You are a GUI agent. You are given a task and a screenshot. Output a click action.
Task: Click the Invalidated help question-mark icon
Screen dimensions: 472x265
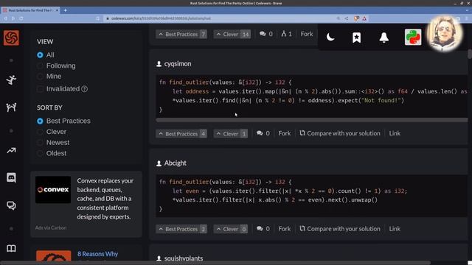85,89
